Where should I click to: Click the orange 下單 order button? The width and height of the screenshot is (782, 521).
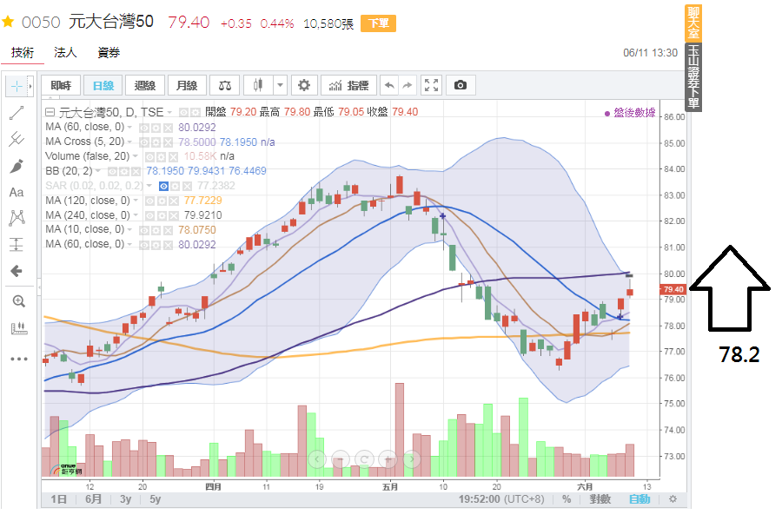[379, 23]
